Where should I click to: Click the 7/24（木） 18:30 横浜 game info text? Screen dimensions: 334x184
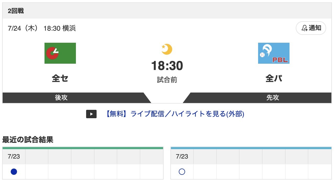point(42,28)
